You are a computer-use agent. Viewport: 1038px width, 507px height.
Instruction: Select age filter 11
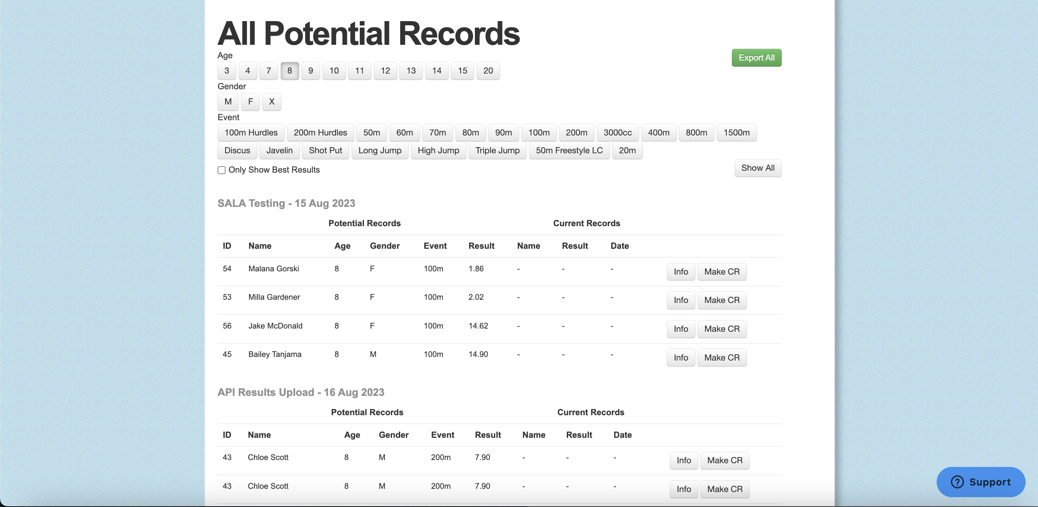pos(359,71)
